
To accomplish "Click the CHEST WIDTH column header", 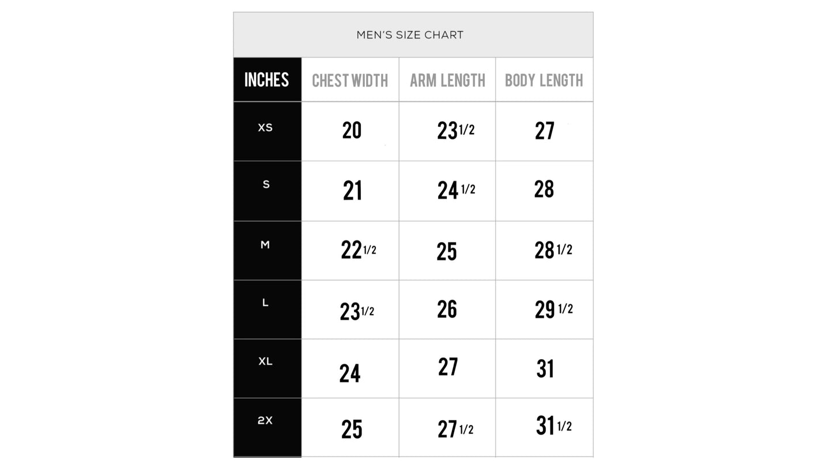I will (350, 81).
